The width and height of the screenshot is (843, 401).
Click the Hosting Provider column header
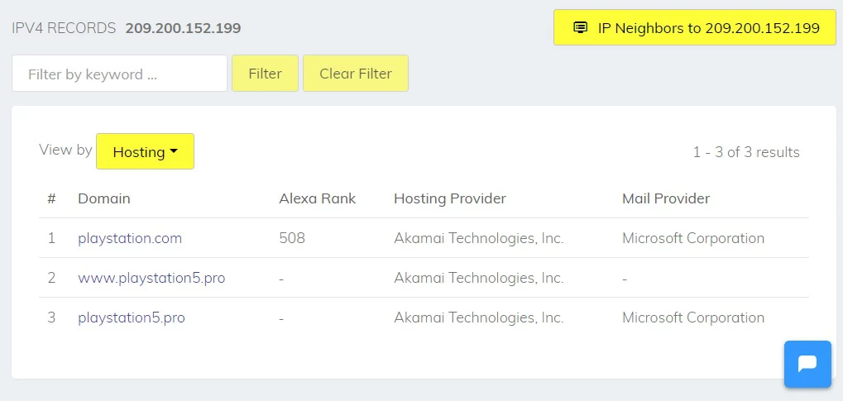click(450, 198)
